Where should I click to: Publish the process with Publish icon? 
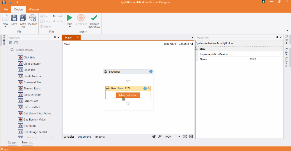tap(33, 18)
